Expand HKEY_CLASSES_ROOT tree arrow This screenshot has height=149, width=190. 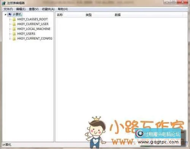pyautogui.click(x=10, y=19)
